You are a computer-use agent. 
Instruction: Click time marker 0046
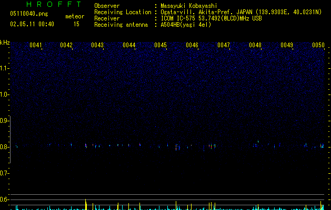pyautogui.click(x=192, y=45)
